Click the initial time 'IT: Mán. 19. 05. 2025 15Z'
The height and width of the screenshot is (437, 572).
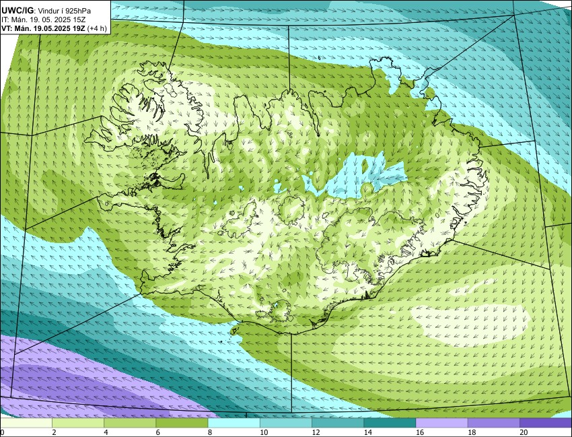[x=43, y=20]
